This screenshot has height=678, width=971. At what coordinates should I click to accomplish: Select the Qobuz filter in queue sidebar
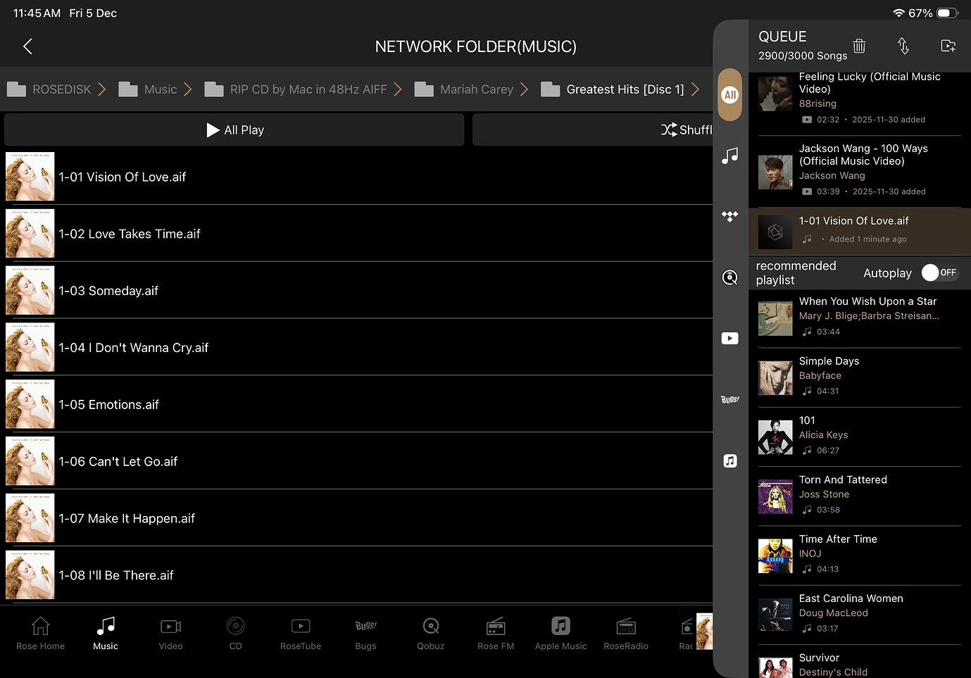click(x=730, y=277)
